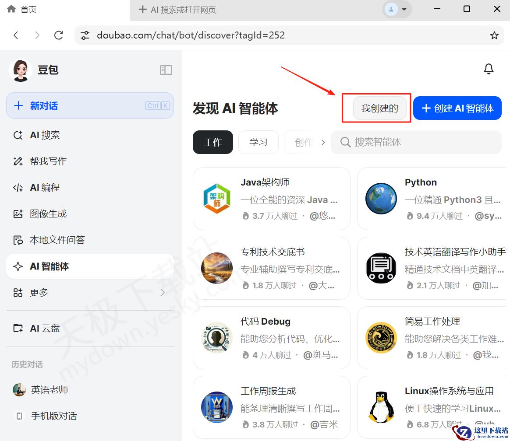Click 创建 AI 智能体 button
This screenshot has width=510, height=441.
point(457,108)
